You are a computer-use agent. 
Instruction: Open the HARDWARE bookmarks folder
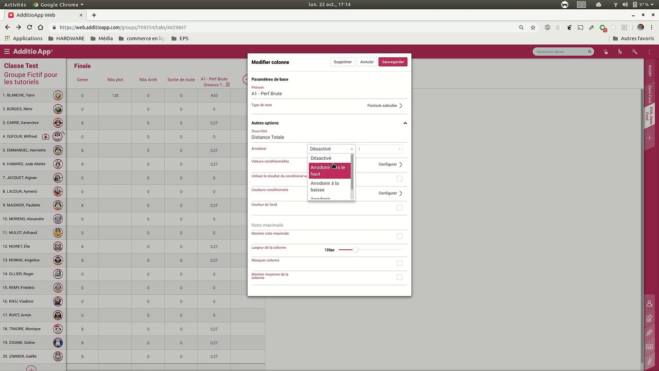coord(66,39)
